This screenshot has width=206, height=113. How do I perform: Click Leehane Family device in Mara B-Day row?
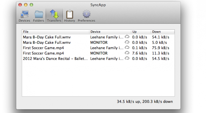[x=107, y=37]
